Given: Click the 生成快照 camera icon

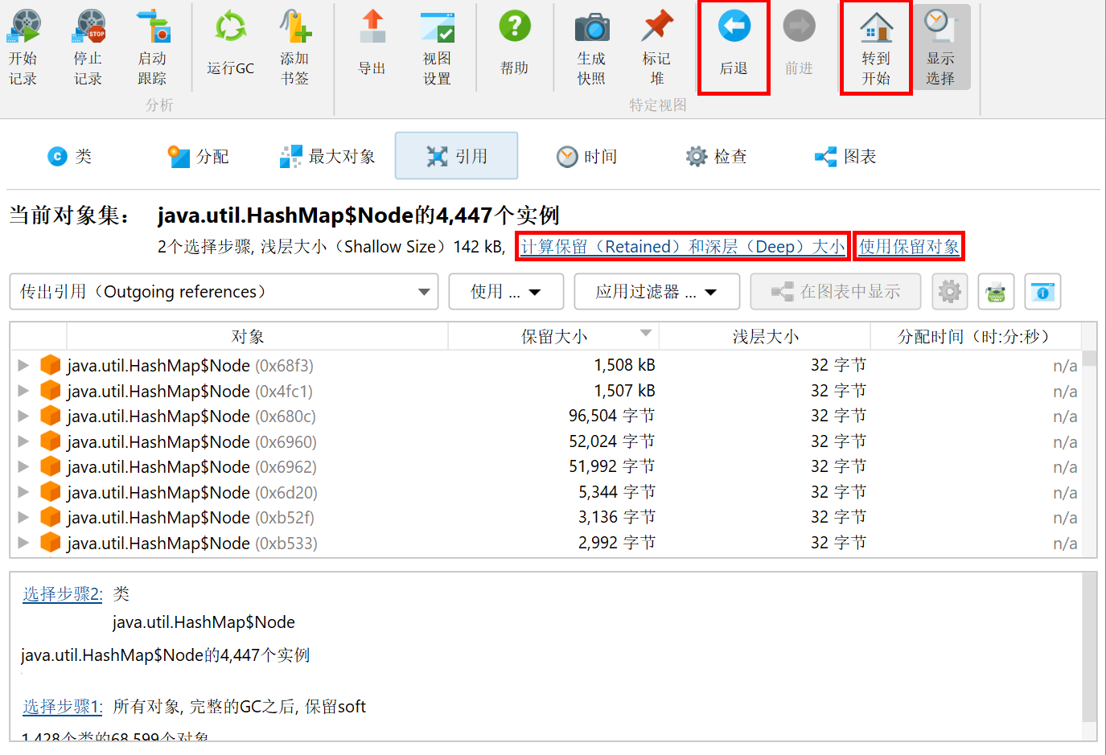Looking at the screenshot, I should tap(591, 27).
